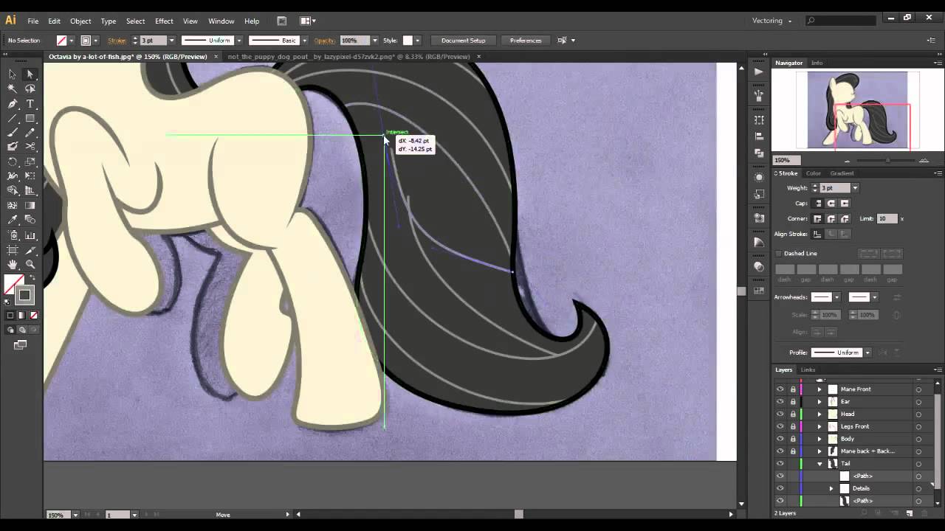Select the Zoom tool
Viewport: 945px width, 531px height.
click(30, 264)
